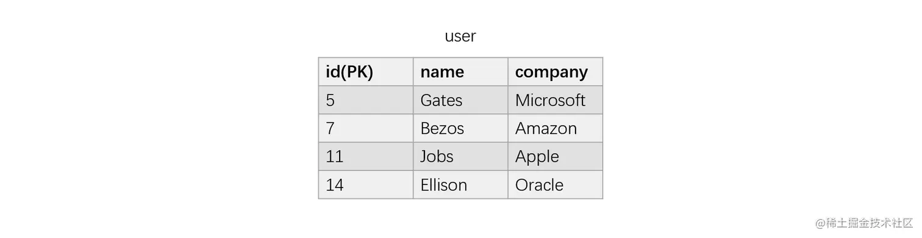The width and height of the screenshot is (922, 238).
Task: Click the 稀土掘金技术社区 watermark text
Action: tap(870, 223)
